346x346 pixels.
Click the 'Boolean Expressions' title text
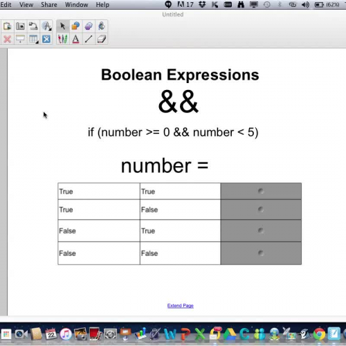(180, 75)
